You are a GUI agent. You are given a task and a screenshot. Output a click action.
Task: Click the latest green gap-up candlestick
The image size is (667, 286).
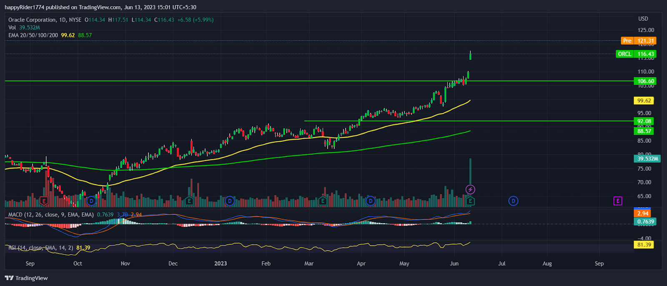click(x=470, y=55)
